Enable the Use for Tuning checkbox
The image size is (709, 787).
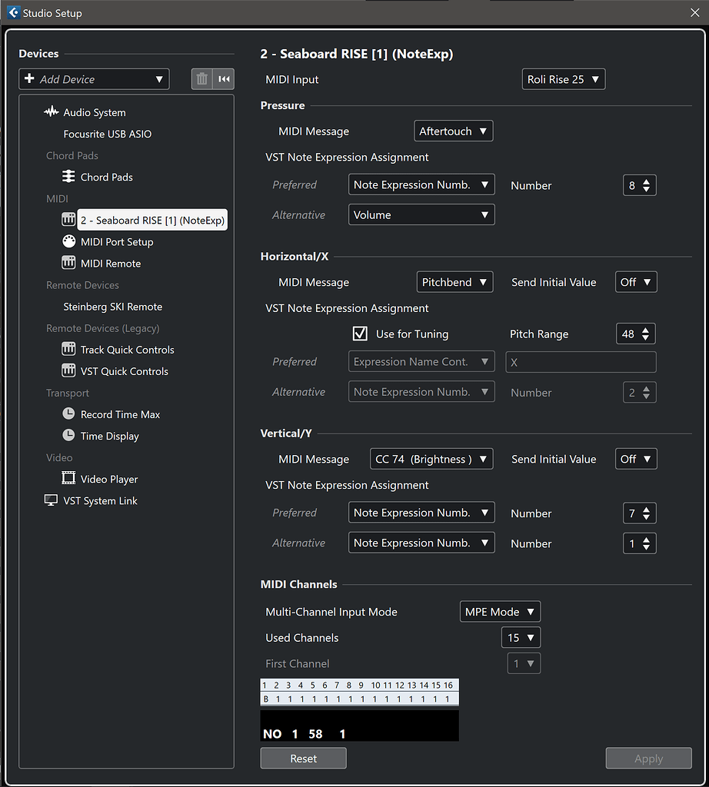point(360,334)
